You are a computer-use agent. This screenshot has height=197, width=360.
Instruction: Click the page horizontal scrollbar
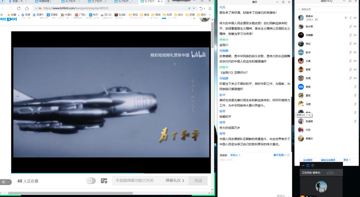point(70,193)
